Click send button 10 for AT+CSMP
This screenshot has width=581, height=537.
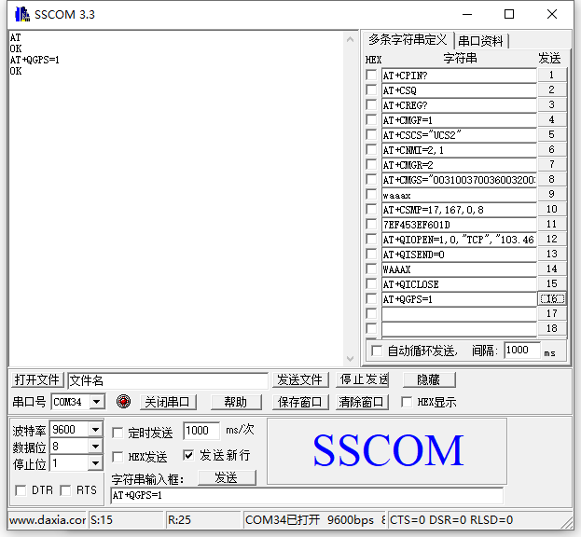[551, 209]
